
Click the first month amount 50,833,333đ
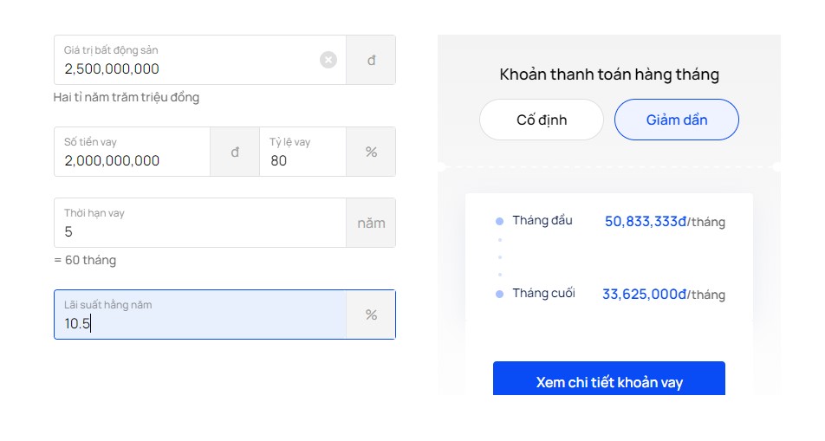click(646, 222)
